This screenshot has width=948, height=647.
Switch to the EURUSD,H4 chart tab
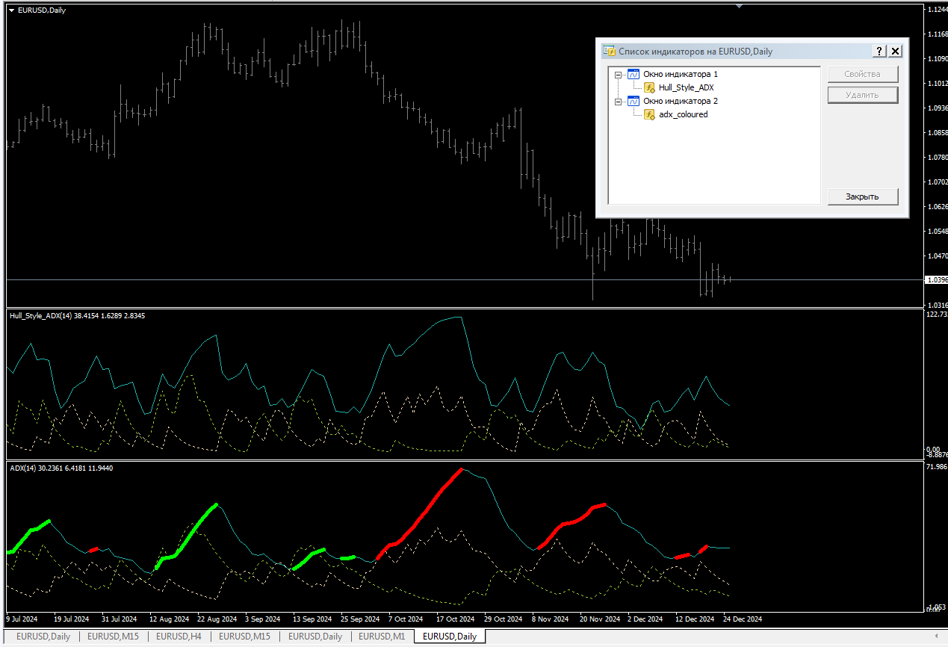click(x=178, y=637)
